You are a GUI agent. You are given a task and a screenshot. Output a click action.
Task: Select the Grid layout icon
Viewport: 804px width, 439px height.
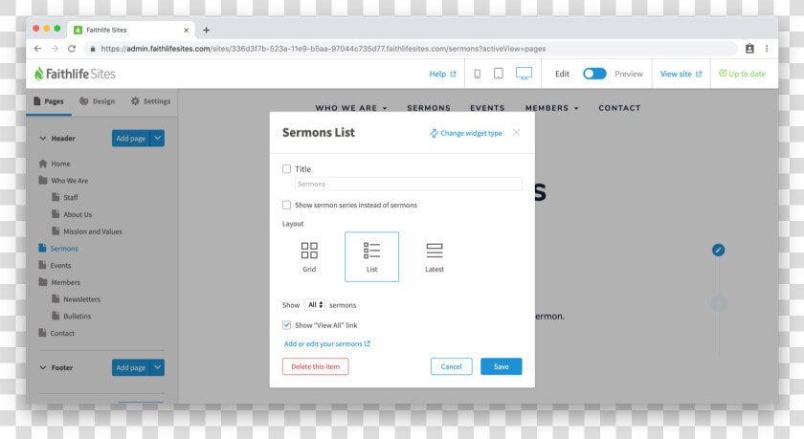(309, 251)
